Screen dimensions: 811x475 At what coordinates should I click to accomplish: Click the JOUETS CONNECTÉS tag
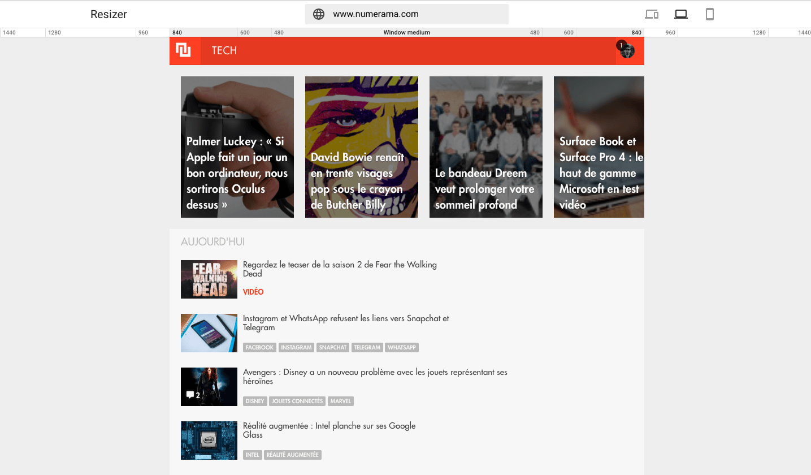(297, 401)
